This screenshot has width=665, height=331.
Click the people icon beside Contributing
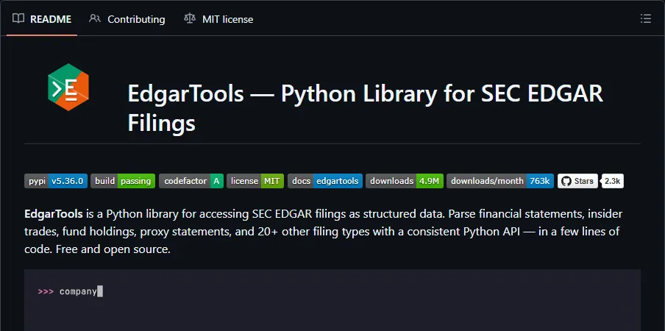coord(95,18)
